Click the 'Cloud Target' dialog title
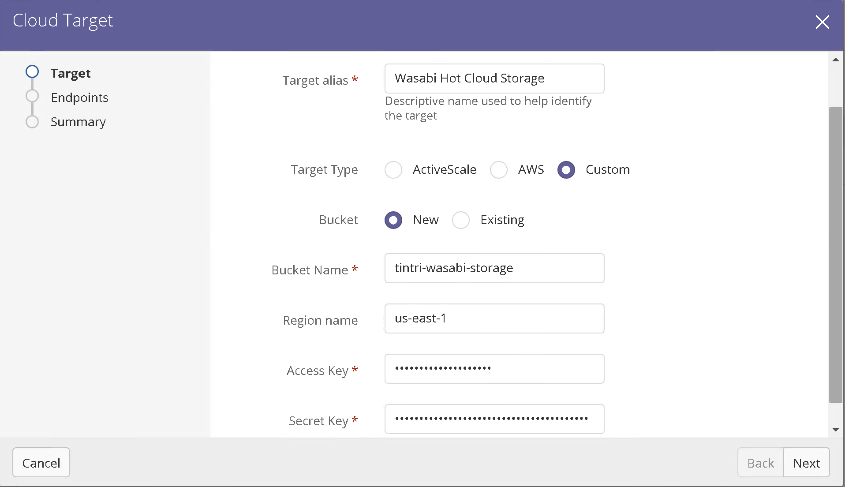The height and width of the screenshot is (487, 845). [x=63, y=21]
